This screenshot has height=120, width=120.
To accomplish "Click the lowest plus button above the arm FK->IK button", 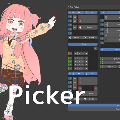I will click(x=70, y=33).
